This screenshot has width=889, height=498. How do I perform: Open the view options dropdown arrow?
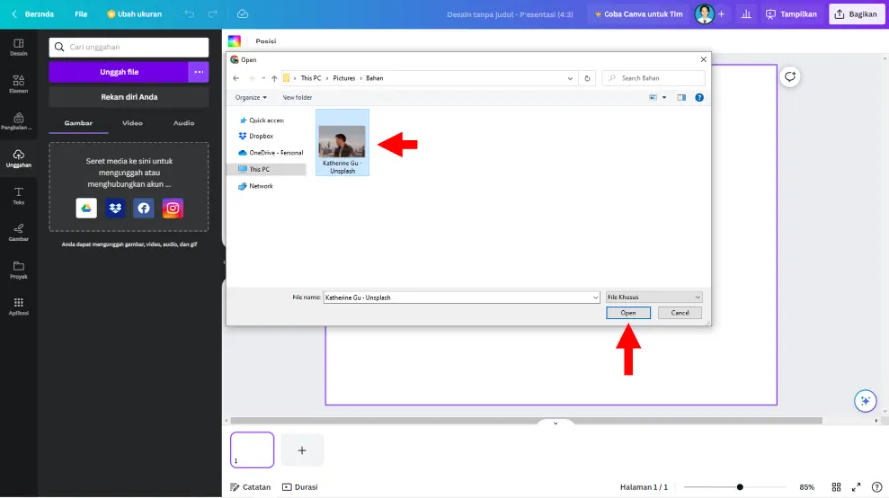coord(664,98)
